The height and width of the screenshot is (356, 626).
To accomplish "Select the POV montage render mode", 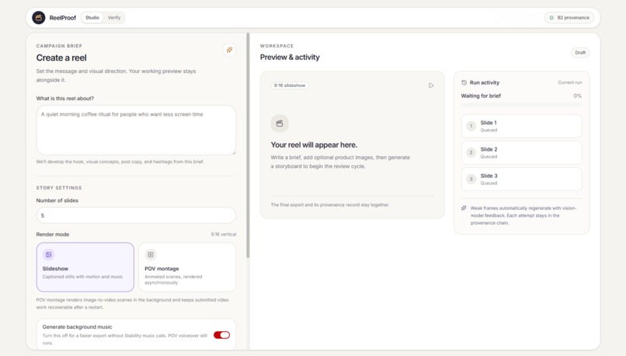I will [x=187, y=267].
